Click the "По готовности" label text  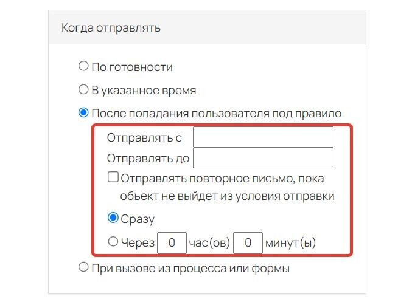(132, 67)
